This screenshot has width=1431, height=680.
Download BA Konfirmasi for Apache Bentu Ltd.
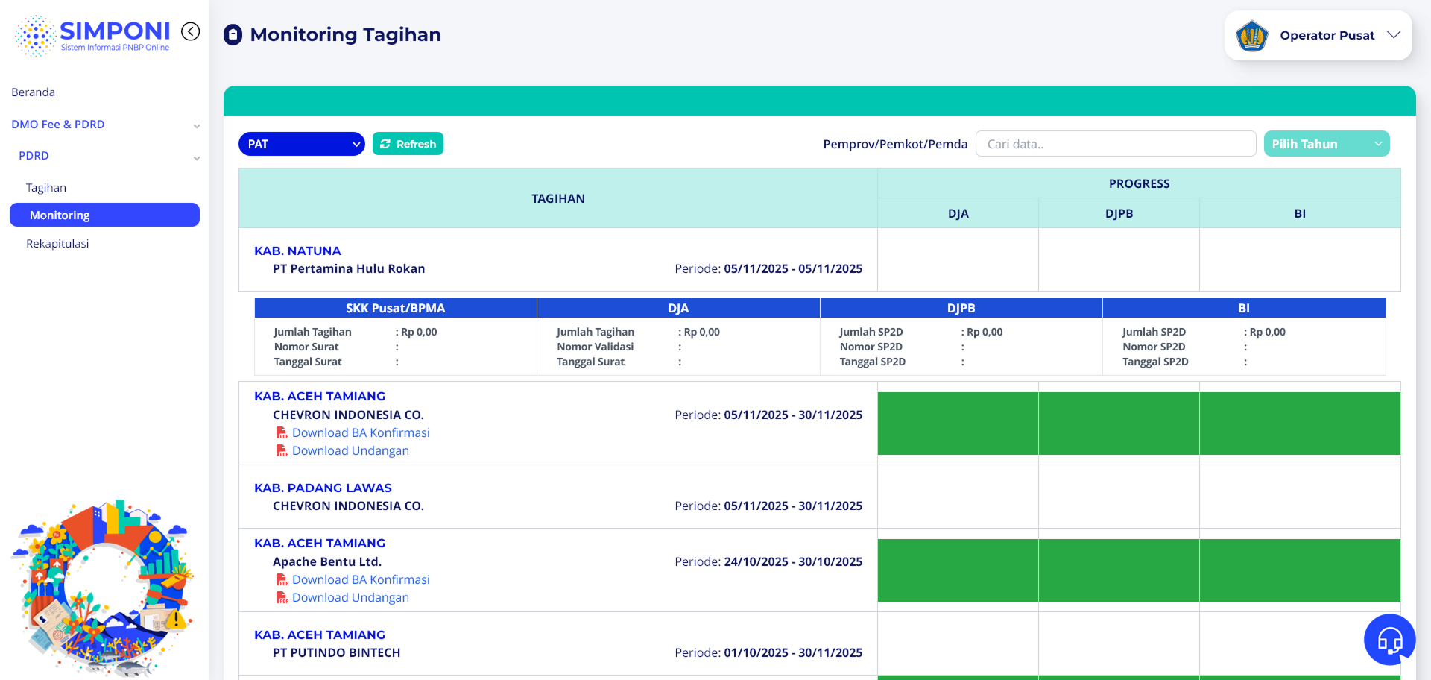point(361,579)
